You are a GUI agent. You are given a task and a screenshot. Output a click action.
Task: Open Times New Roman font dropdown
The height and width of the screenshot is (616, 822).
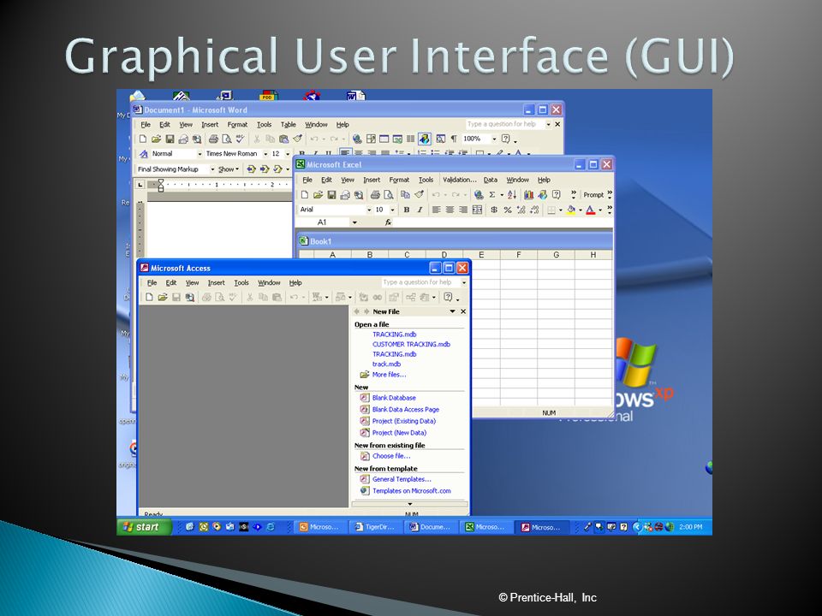[265, 154]
